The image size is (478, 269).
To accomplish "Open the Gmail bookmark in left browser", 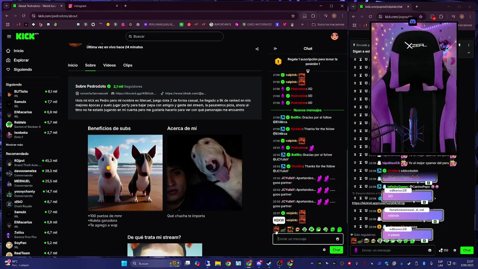I will 18,25.
